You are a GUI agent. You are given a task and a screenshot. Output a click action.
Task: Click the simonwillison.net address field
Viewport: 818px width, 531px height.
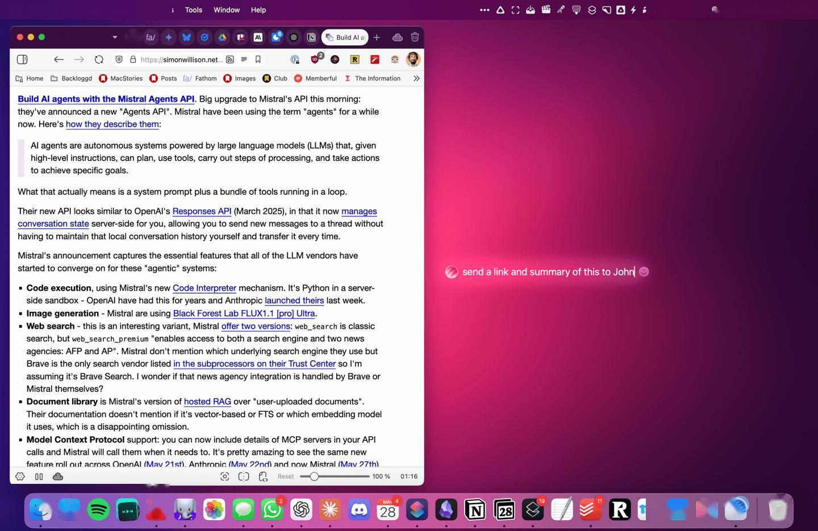[181, 60]
